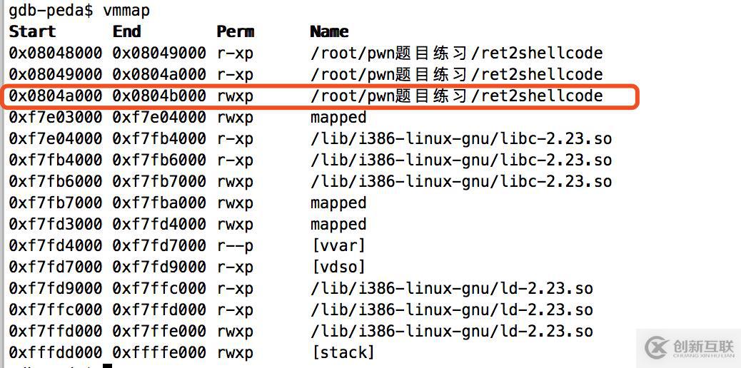Click end address 0x0804a000 in second row

159,74
